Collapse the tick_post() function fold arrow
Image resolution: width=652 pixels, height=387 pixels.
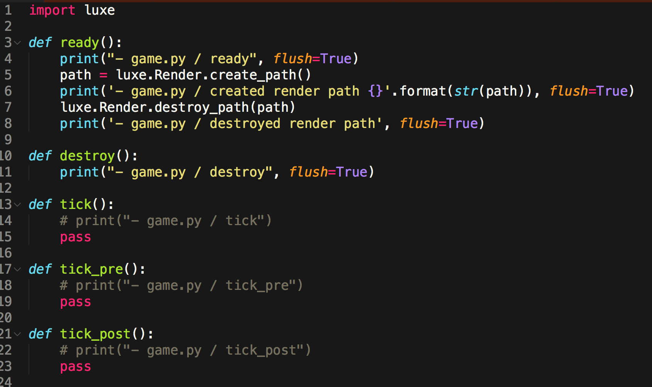17,334
